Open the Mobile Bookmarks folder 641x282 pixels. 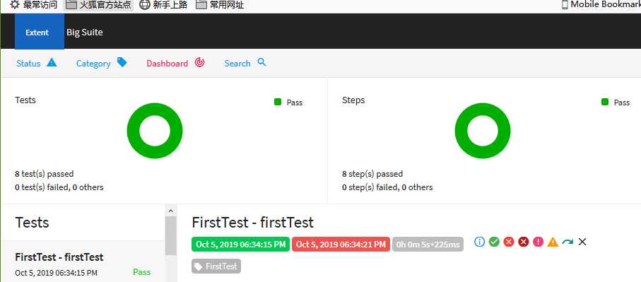pyautogui.click(x=601, y=5)
